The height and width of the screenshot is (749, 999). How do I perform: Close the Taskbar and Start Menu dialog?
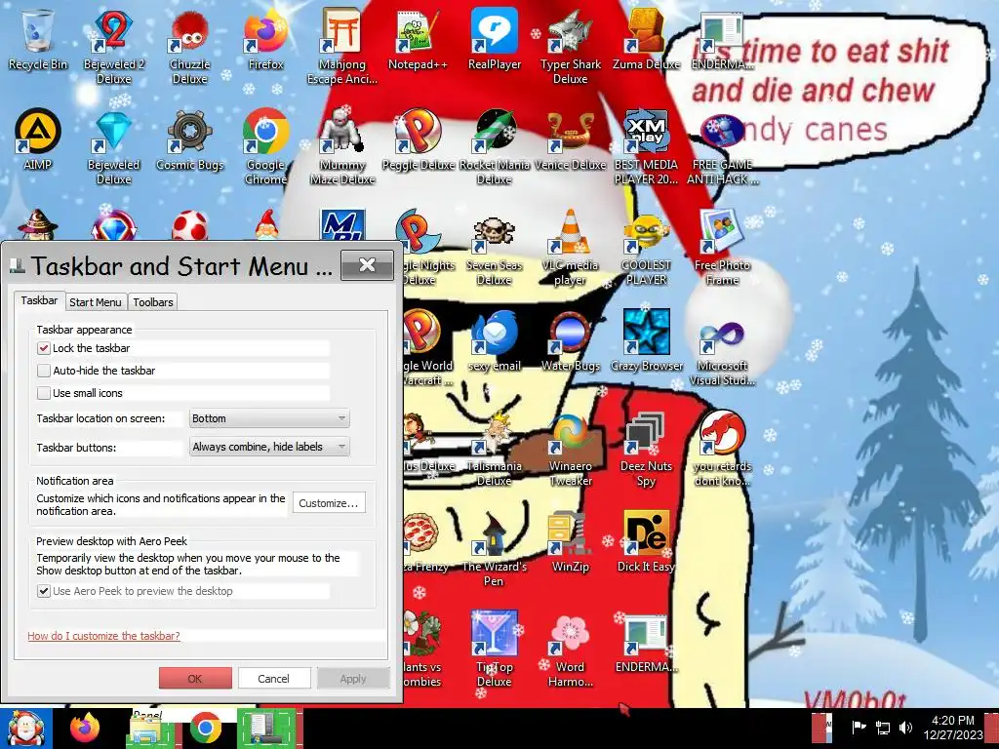point(367,265)
